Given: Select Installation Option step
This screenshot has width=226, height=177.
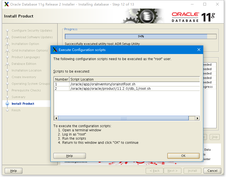Looking at the screenshot, I should point(25,44).
